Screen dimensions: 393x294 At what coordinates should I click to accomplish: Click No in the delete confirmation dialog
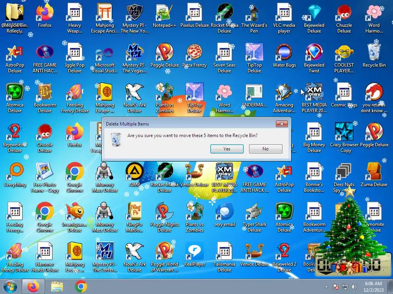(x=266, y=149)
